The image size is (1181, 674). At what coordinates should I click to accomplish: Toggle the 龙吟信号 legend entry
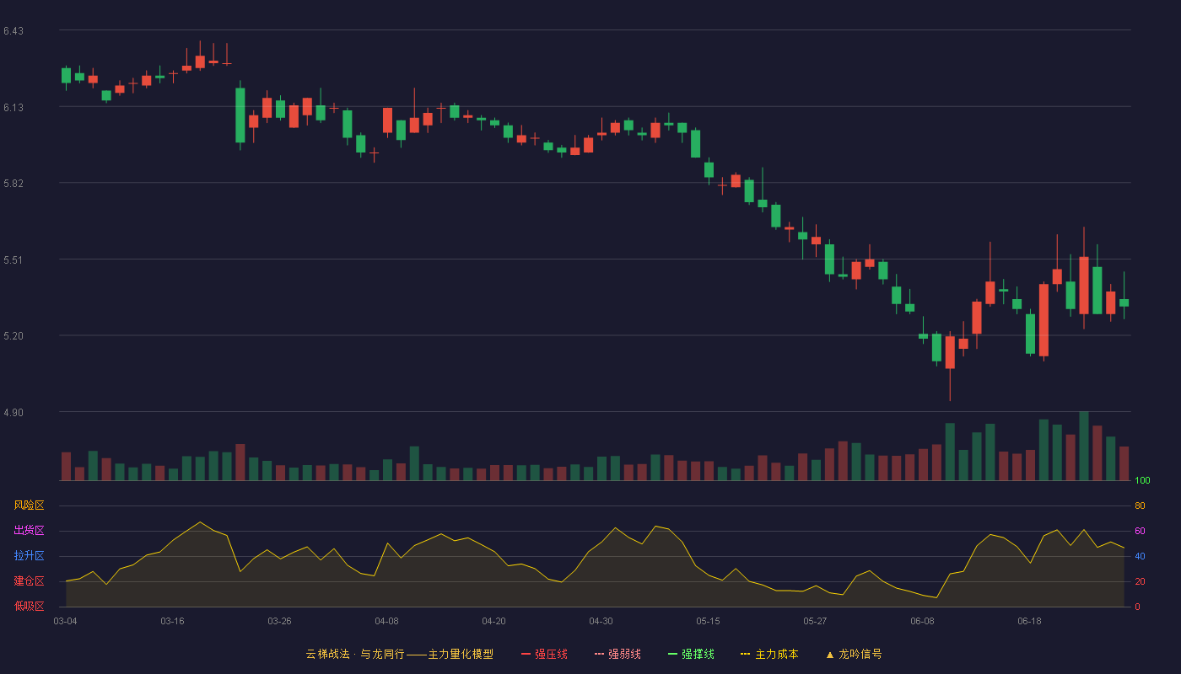pos(854,654)
